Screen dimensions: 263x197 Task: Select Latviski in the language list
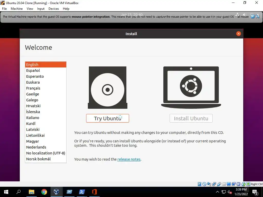pyautogui.click(x=46, y=130)
